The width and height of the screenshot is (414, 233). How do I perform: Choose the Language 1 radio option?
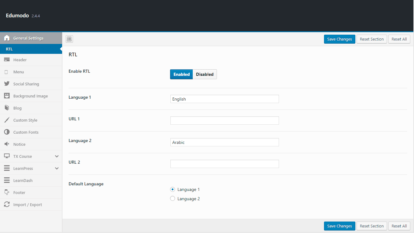pos(173,189)
